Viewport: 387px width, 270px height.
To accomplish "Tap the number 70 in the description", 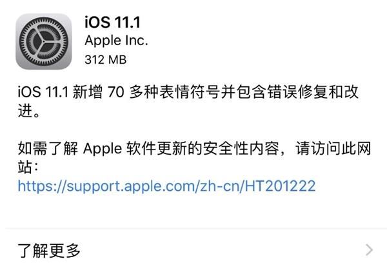I will click(115, 92).
